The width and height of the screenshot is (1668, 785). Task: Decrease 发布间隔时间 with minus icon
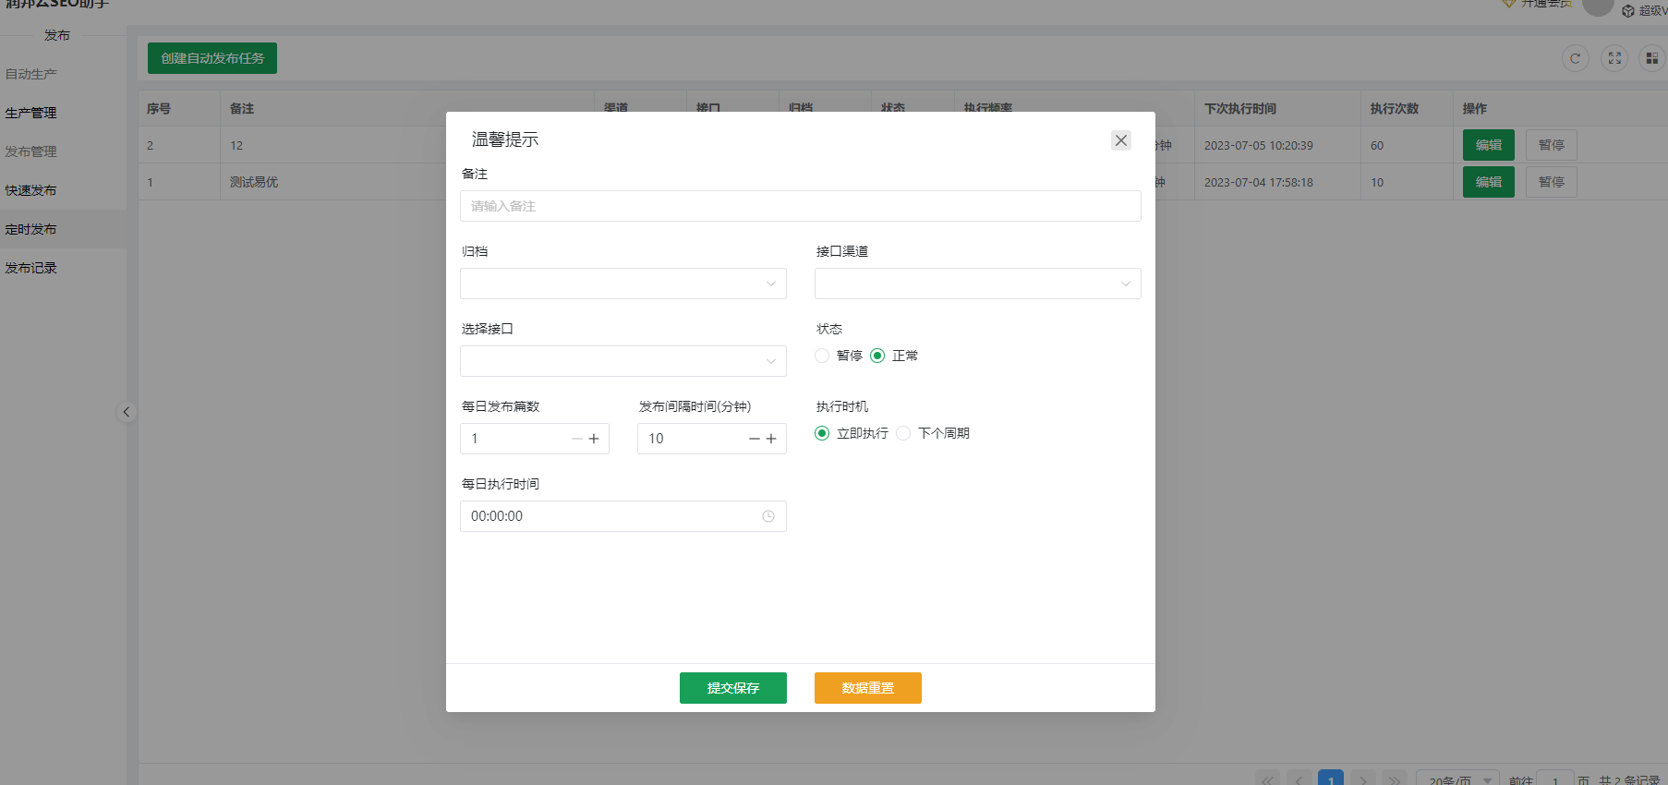pos(755,439)
